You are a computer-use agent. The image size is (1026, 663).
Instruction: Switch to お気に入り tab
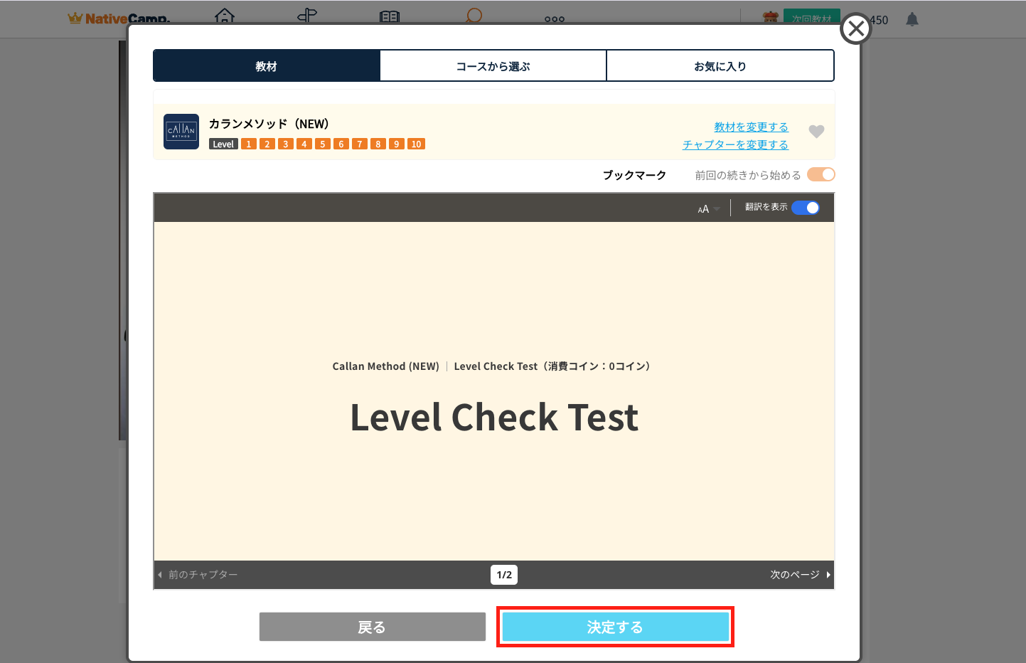pyautogui.click(x=720, y=66)
